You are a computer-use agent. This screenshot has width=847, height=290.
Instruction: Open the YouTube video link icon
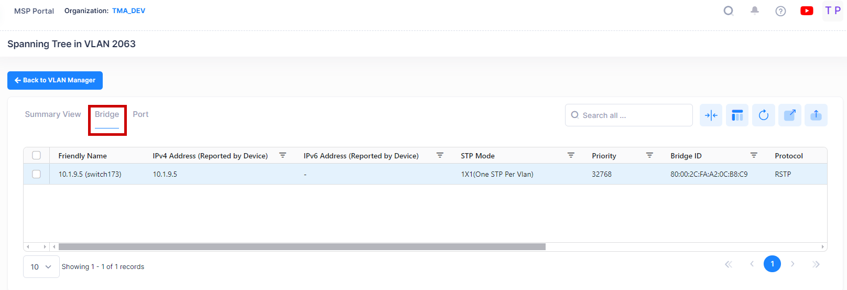[x=807, y=10]
